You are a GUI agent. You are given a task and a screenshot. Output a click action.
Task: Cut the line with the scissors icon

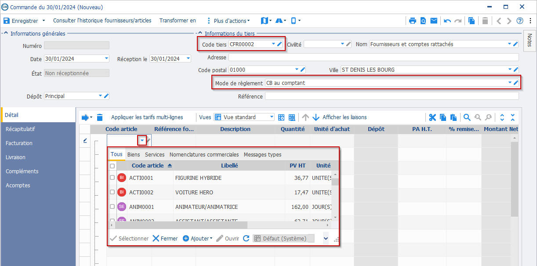point(432,117)
